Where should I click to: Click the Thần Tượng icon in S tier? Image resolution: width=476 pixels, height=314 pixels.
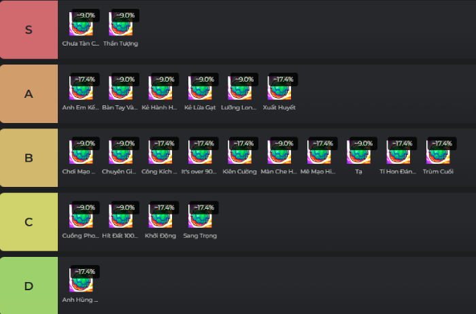click(x=120, y=25)
